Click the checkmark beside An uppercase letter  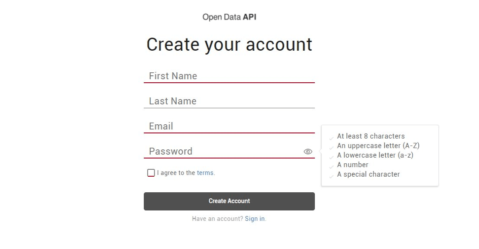click(332, 148)
